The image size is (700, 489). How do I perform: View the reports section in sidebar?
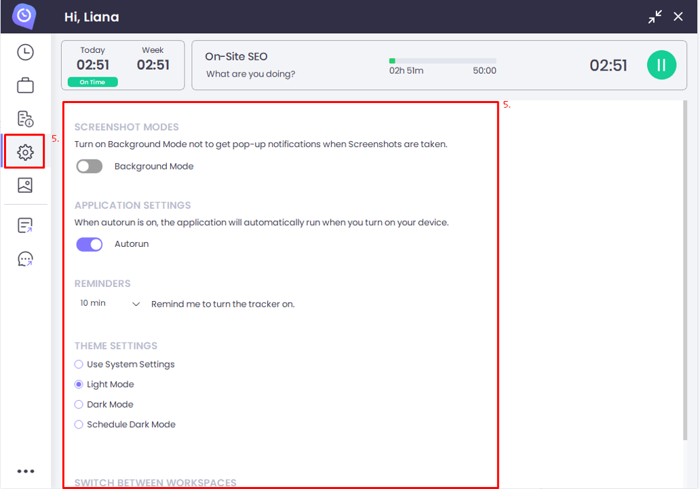point(25,119)
